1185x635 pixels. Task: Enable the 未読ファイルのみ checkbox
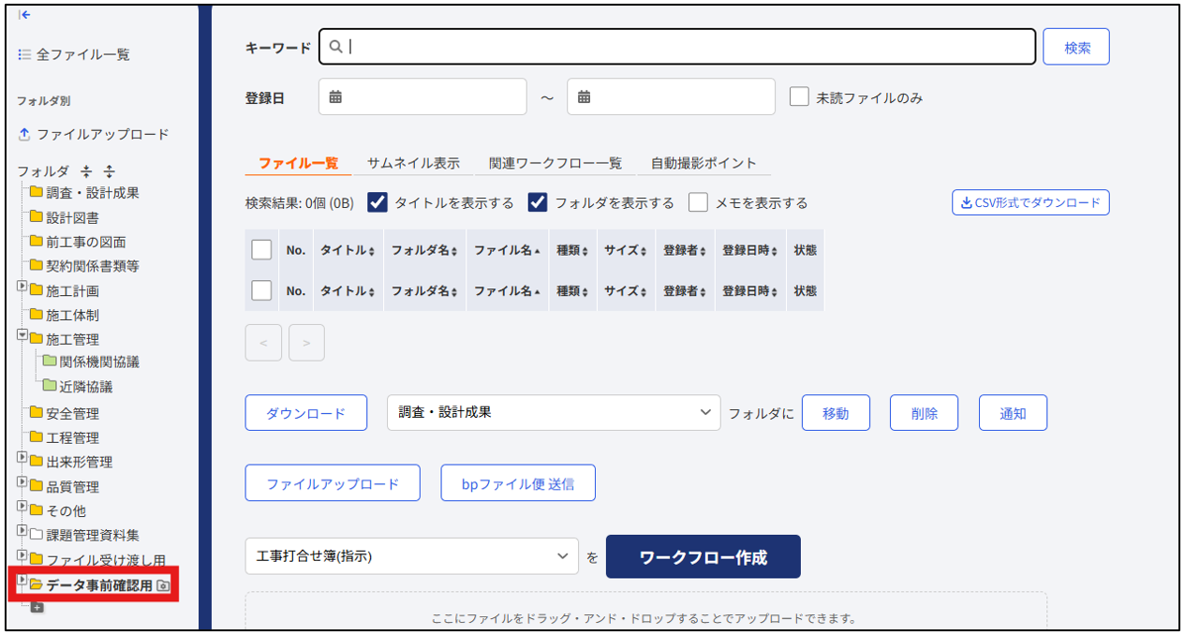point(799,96)
